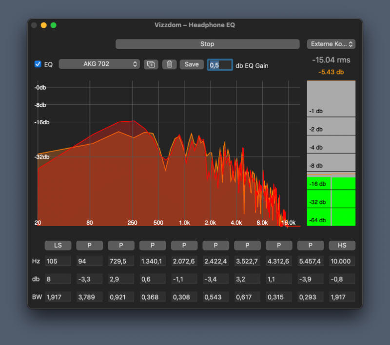Click the 1.0k frequency axis label
The height and width of the screenshot is (345, 390).
[184, 223]
